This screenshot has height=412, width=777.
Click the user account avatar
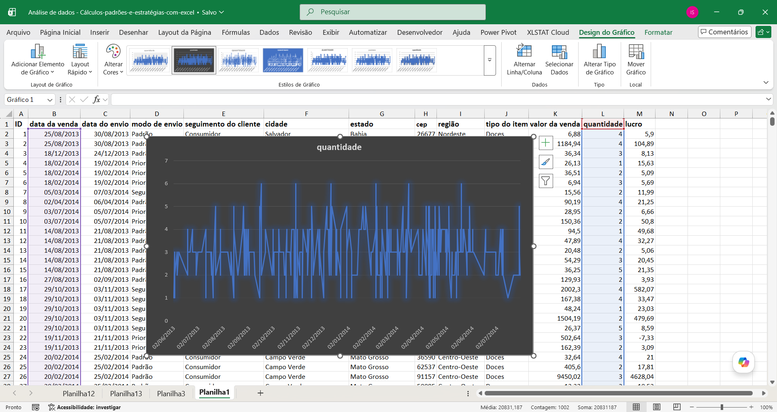click(x=692, y=12)
